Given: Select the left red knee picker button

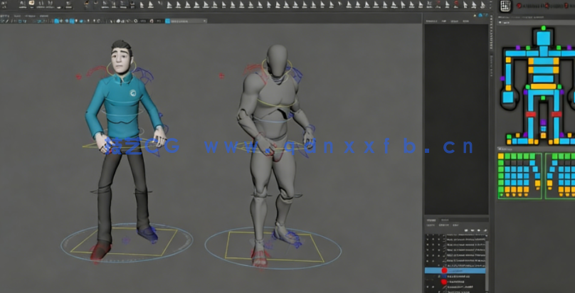Looking at the screenshot, I should 529,113.
